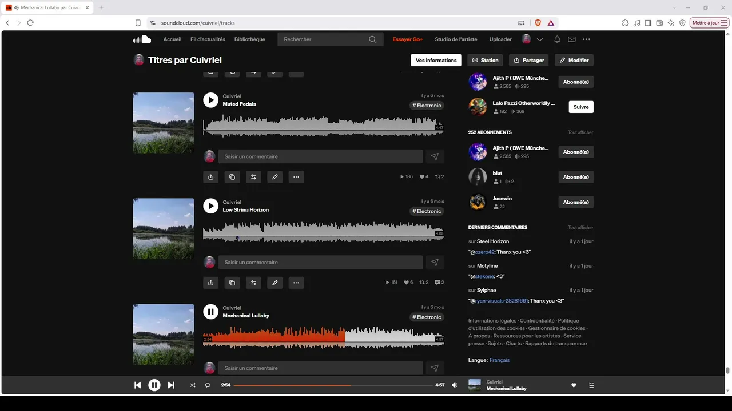Go to the Uploader page
Screen dimensions: 732x411
click(x=500, y=39)
